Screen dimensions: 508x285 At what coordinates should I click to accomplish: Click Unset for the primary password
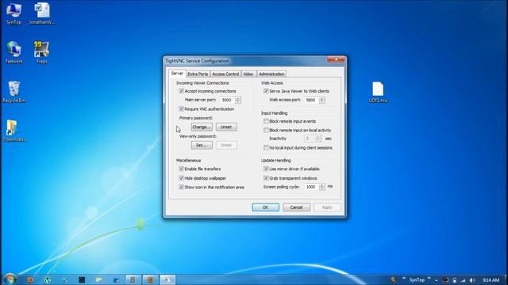pyautogui.click(x=226, y=127)
